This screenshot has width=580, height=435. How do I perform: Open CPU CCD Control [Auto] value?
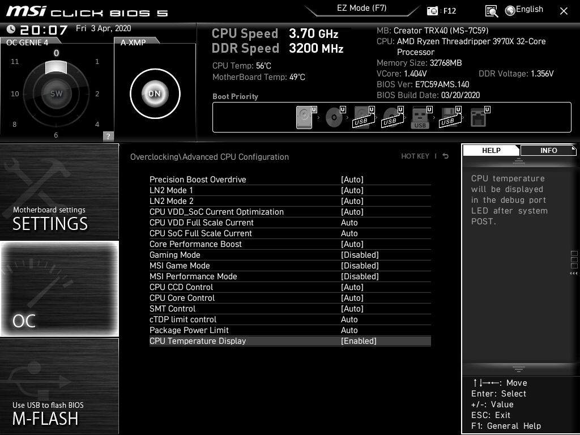click(352, 287)
